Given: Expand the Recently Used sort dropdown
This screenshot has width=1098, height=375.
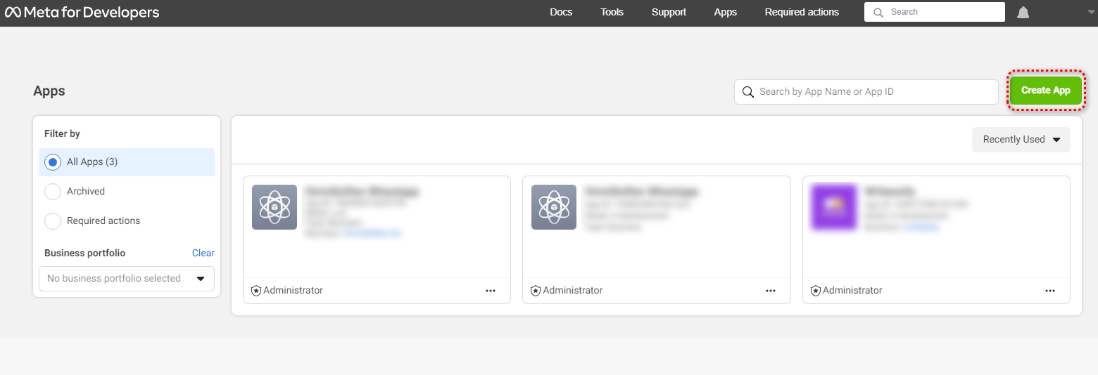Looking at the screenshot, I should pos(1021,140).
